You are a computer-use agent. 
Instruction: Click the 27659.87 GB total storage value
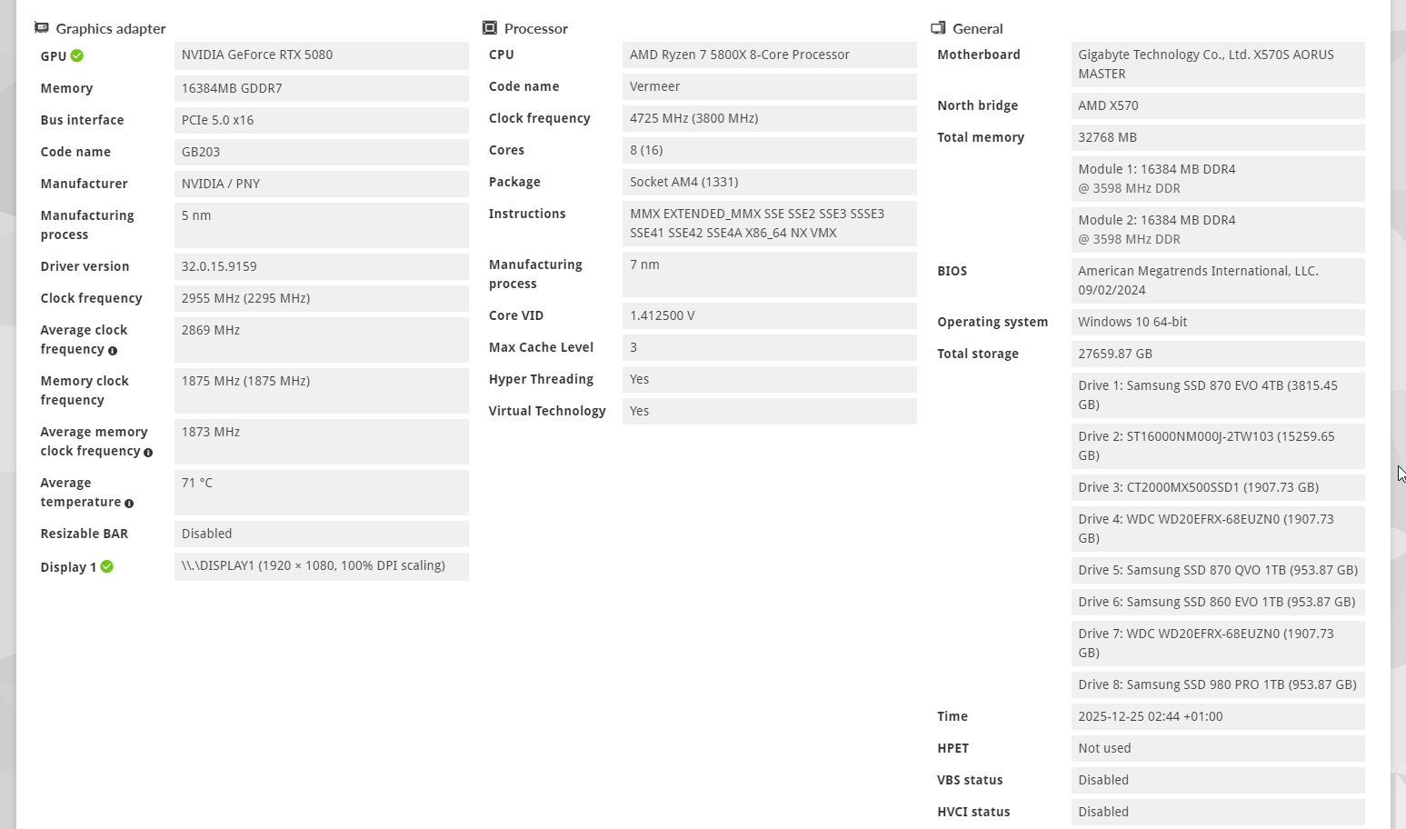click(1218, 354)
